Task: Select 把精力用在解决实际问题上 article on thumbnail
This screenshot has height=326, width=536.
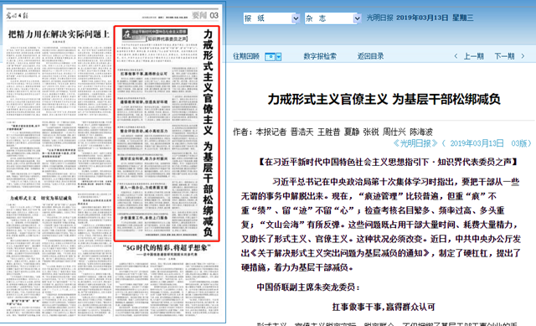Action: [x=59, y=34]
